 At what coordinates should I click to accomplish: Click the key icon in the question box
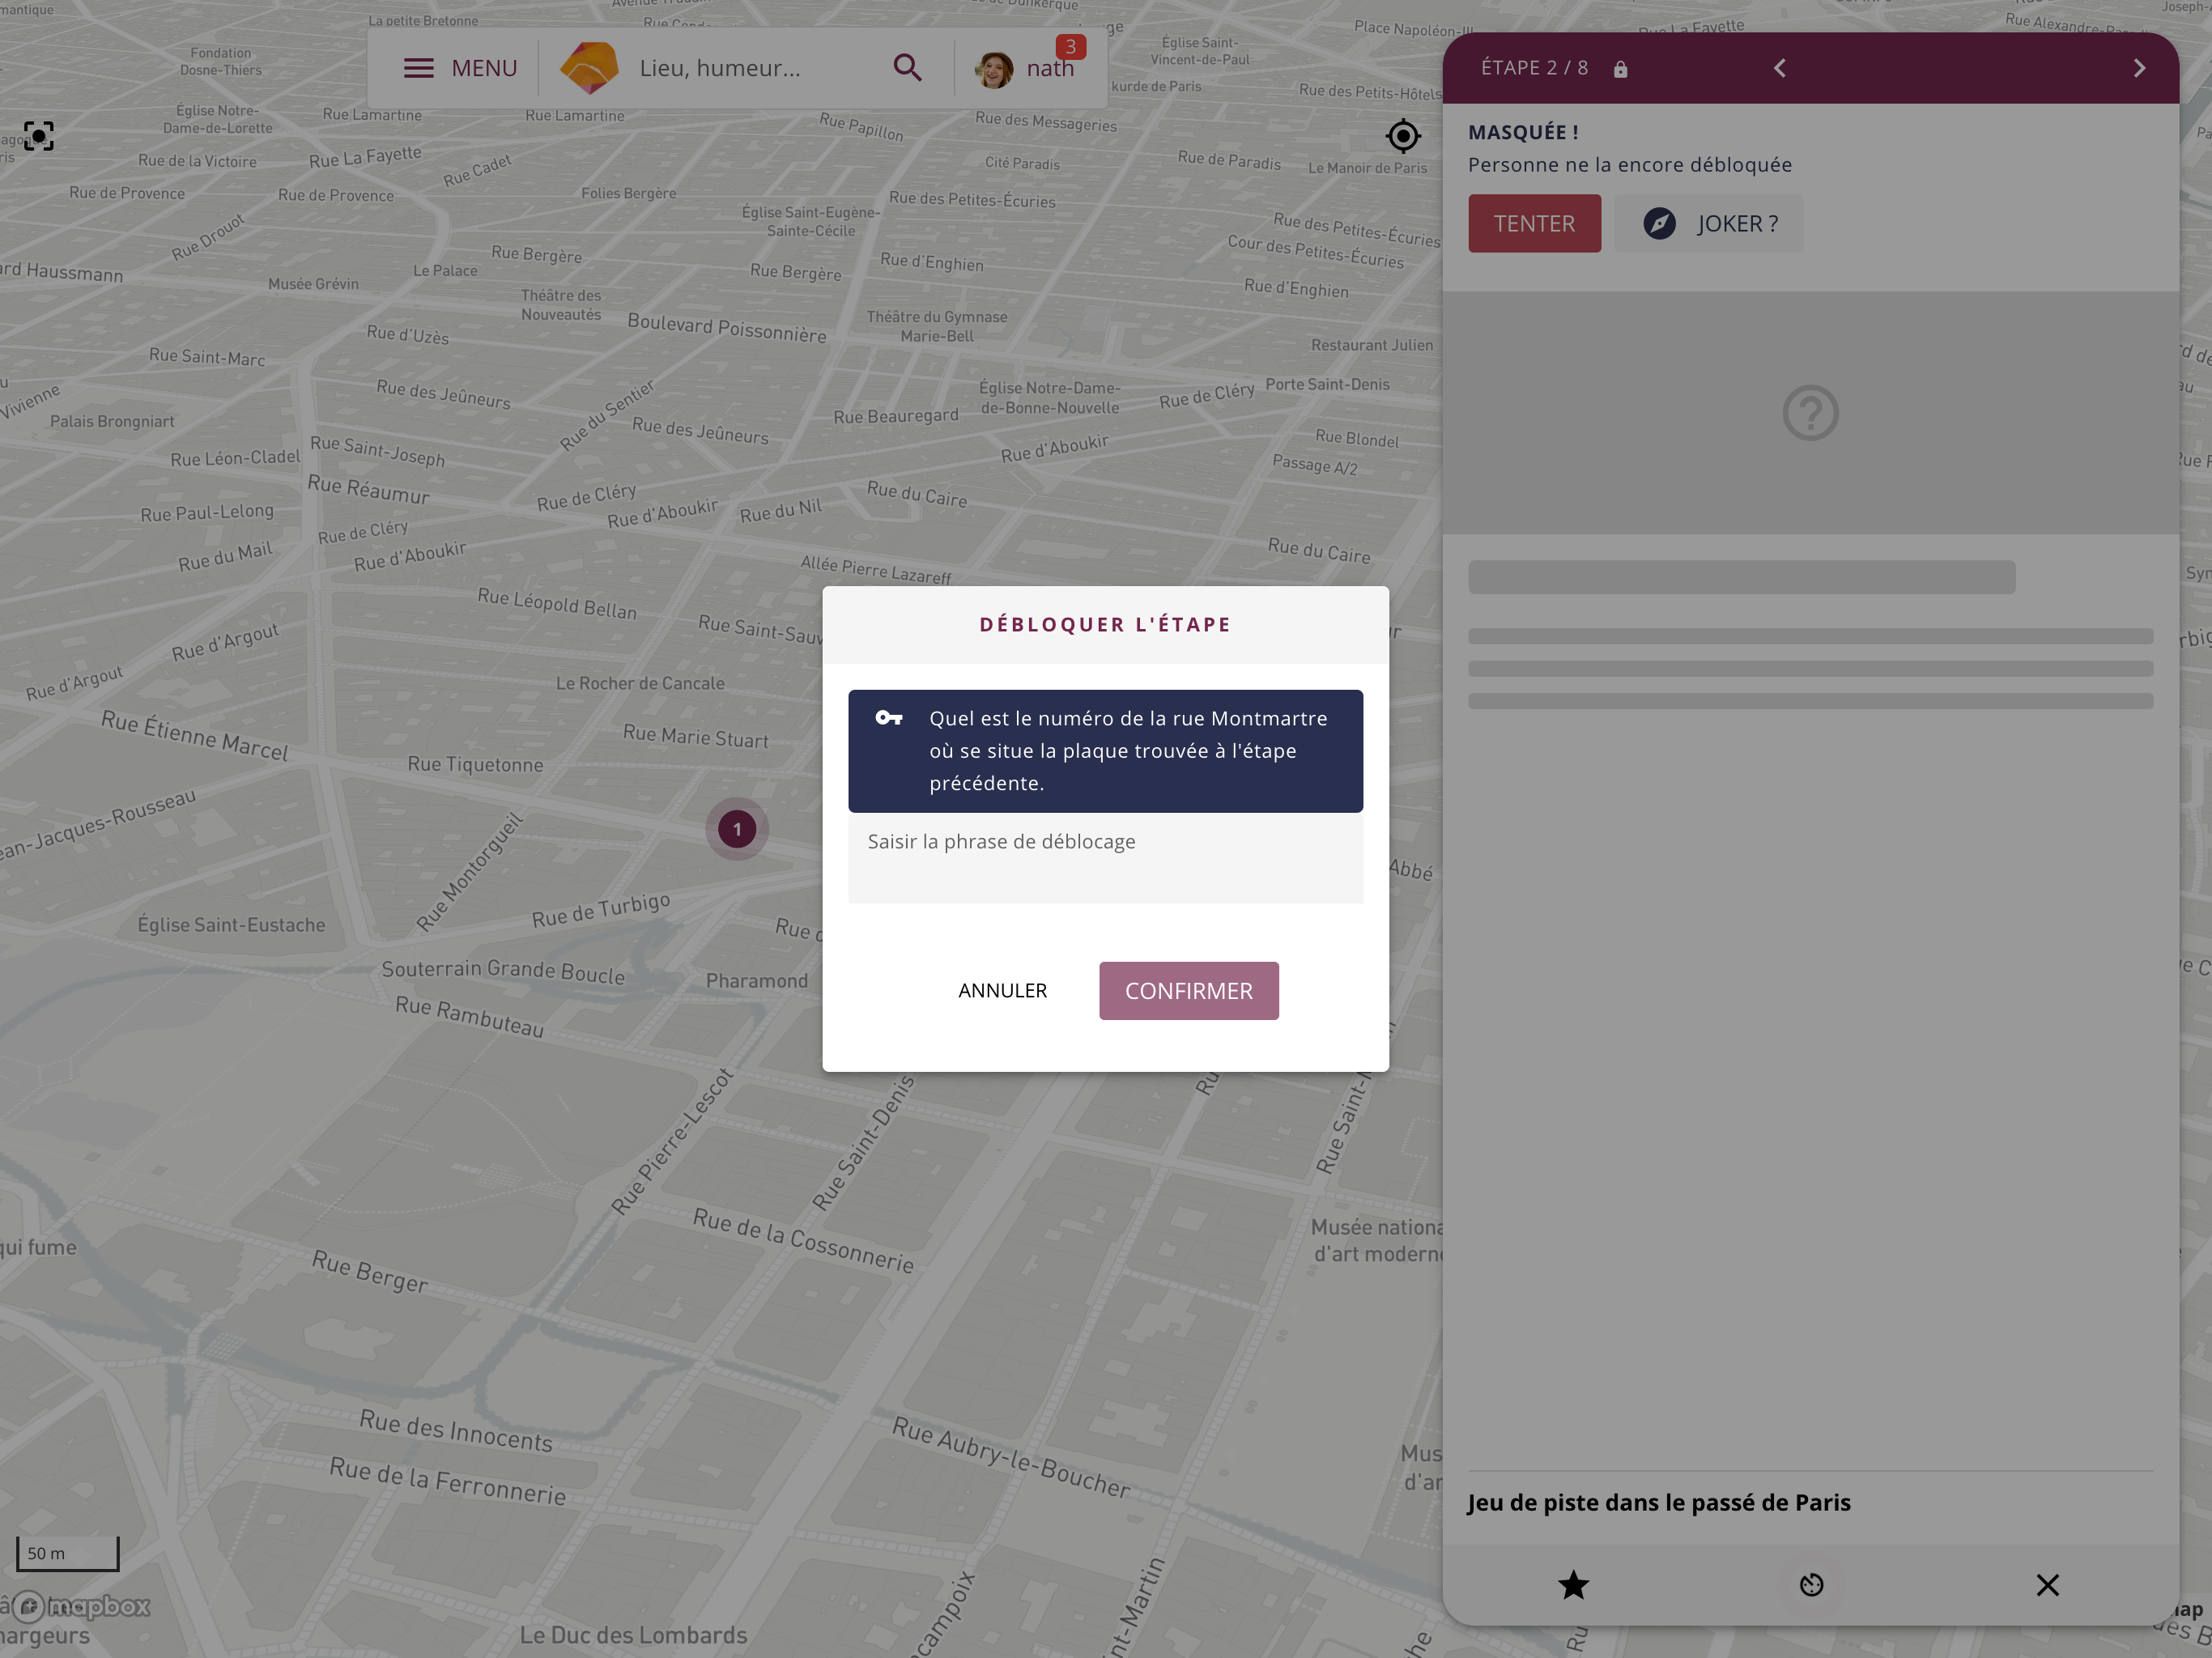click(x=888, y=718)
